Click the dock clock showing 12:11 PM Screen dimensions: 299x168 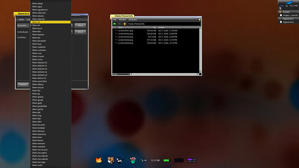pos(155,161)
